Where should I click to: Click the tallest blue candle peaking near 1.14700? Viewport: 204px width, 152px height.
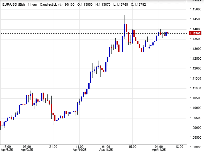[x=125, y=30]
